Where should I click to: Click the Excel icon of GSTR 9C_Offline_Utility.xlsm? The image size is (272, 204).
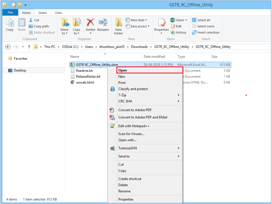pyautogui.click(x=72, y=65)
